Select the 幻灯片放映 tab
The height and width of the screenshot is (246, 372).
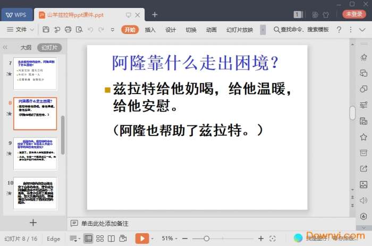[240, 30]
